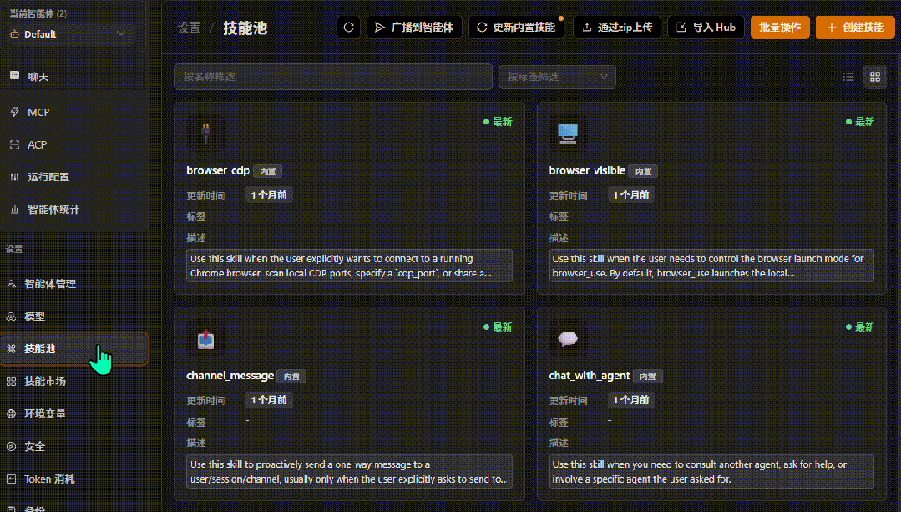This screenshot has width=901, height=512.
Task: Click the 创建技能 create skill button
Action: (x=855, y=27)
